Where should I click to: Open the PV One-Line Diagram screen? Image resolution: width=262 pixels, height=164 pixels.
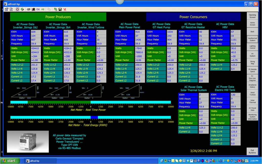252,78
